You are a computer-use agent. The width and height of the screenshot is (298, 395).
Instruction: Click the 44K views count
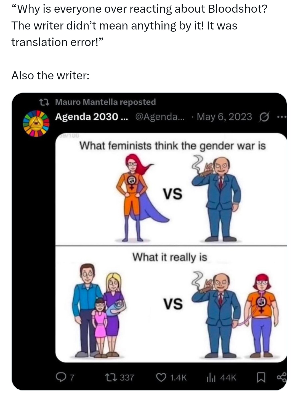228,377
